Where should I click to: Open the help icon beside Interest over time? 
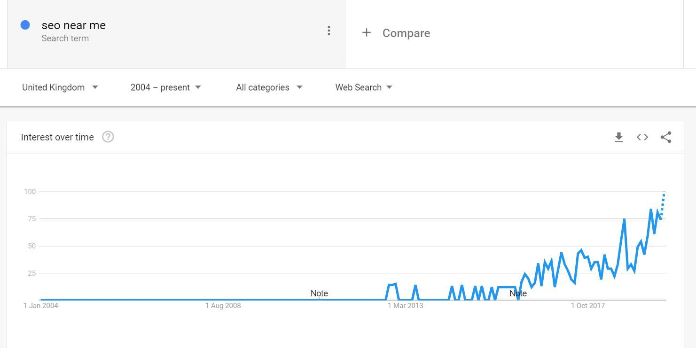coord(108,137)
